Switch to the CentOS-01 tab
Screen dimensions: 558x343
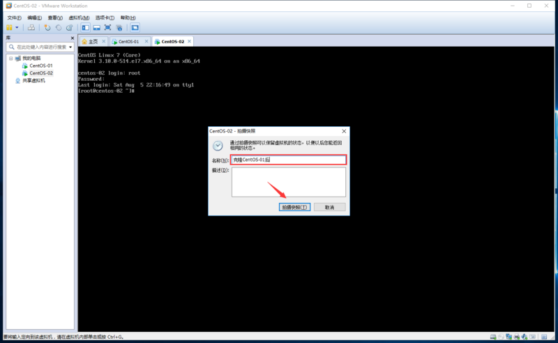coord(128,42)
